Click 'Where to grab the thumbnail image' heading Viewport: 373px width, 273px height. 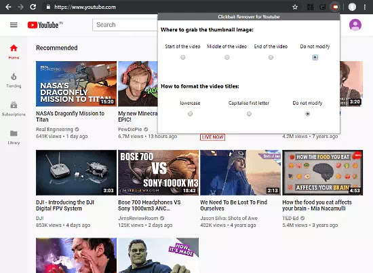click(207, 30)
